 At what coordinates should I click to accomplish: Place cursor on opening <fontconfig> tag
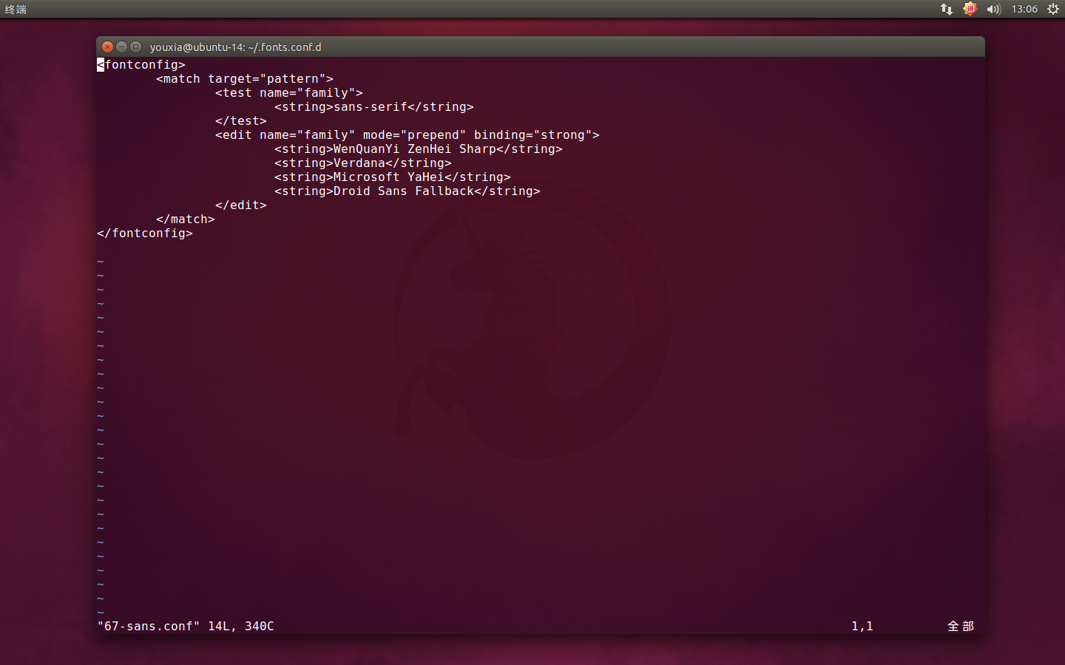click(x=141, y=65)
